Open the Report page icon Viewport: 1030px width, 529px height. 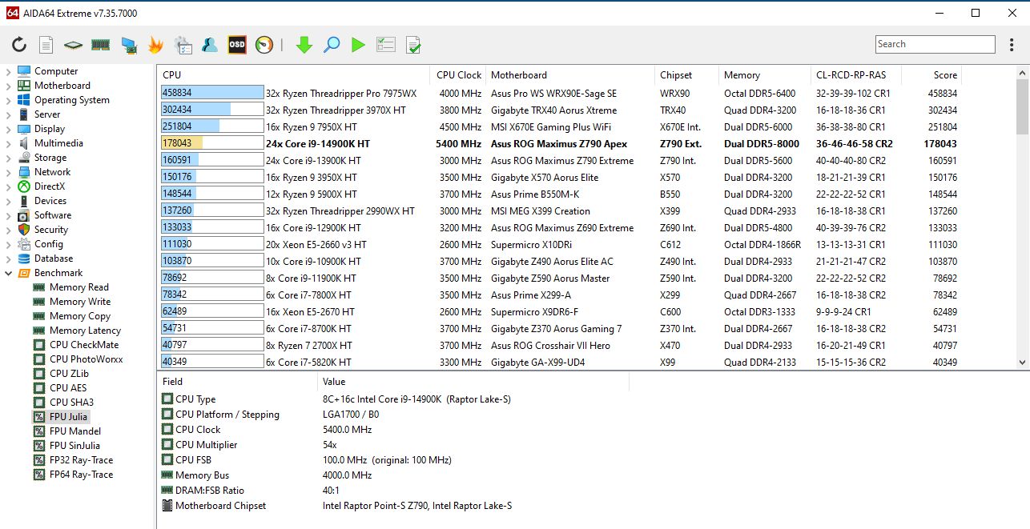coord(46,45)
